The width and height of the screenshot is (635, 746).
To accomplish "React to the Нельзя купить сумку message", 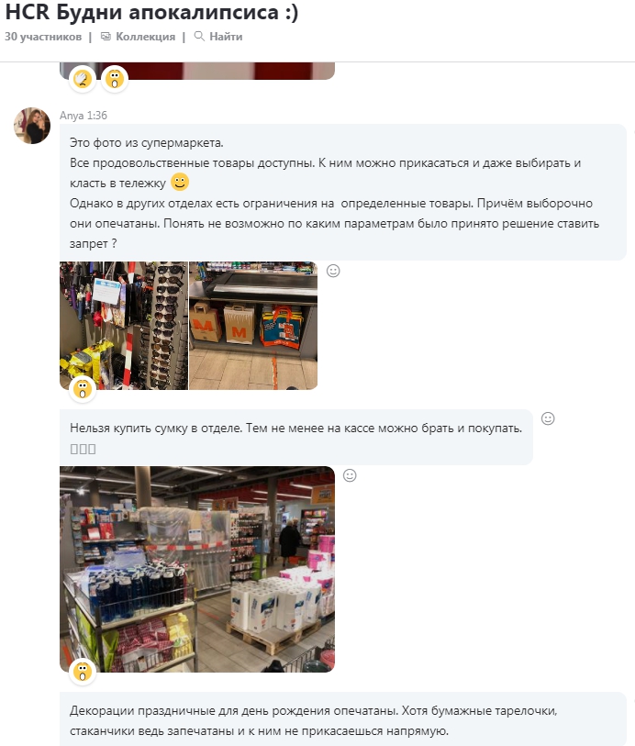I will tap(548, 418).
